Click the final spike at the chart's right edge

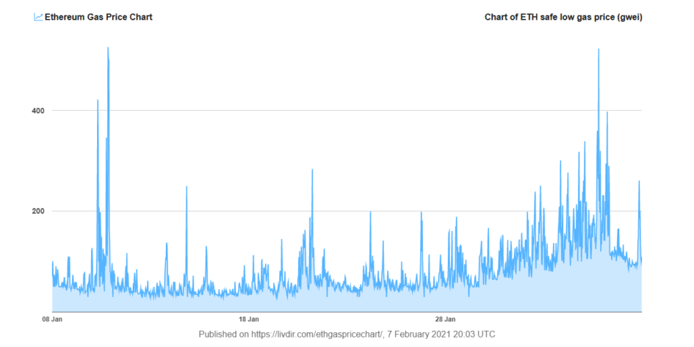pyautogui.click(x=639, y=182)
